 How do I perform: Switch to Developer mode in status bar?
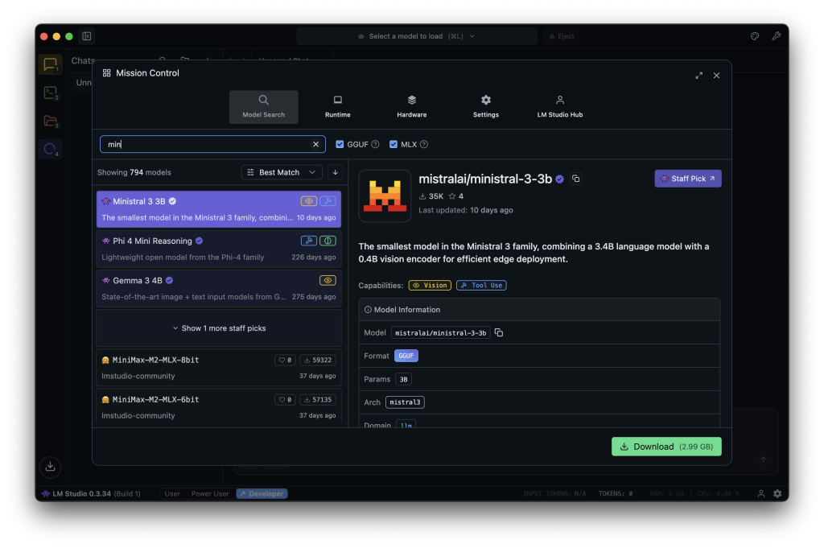(262, 493)
